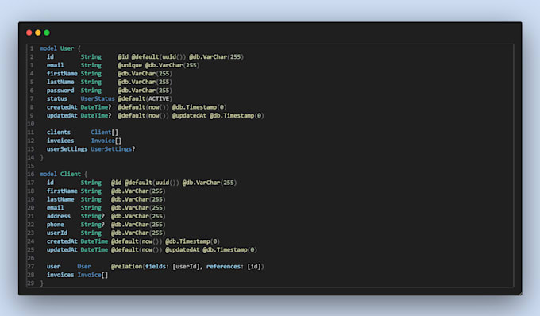Click the closing brace on line 14

41,158
